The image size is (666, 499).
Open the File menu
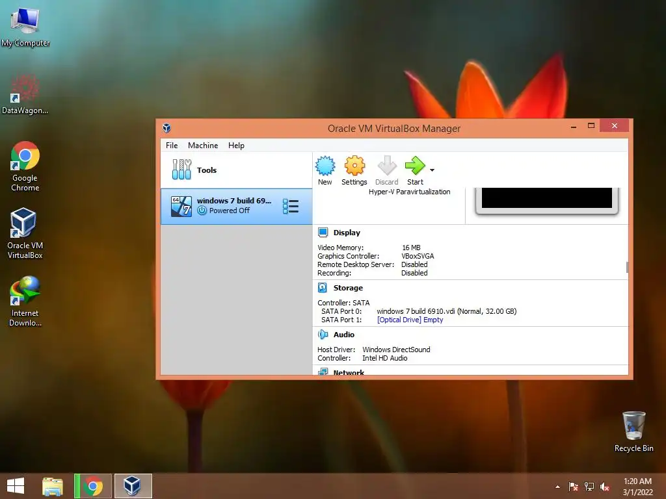(172, 145)
